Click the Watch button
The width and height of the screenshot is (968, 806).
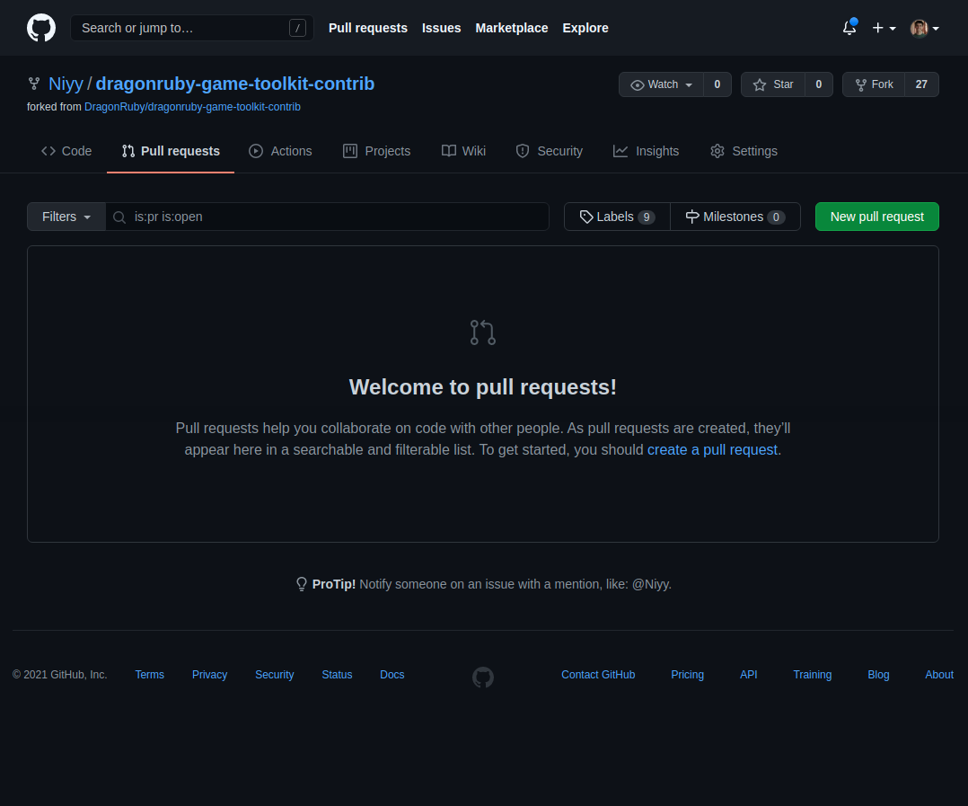tap(661, 84)
